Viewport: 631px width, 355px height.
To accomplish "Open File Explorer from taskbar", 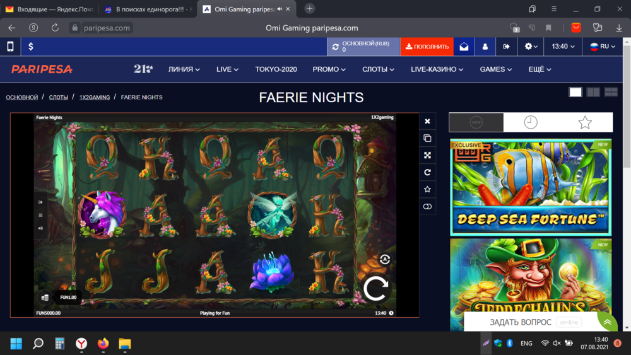I will coord(125,344).
